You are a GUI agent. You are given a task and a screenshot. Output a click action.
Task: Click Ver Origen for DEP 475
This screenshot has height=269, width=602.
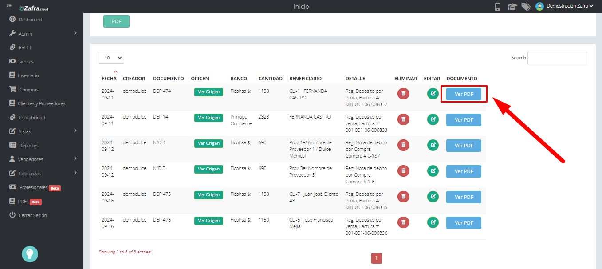tap(209, 195)
